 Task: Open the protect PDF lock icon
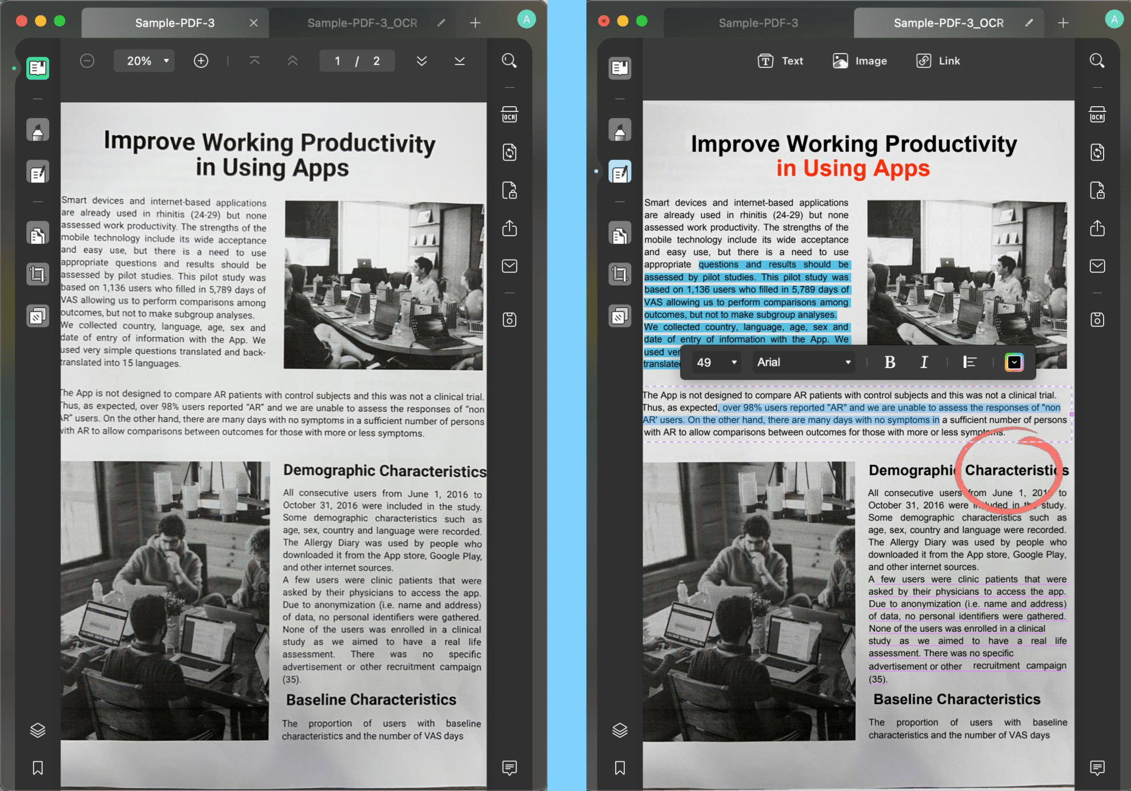pyautogui.click(x=510, y=191)
